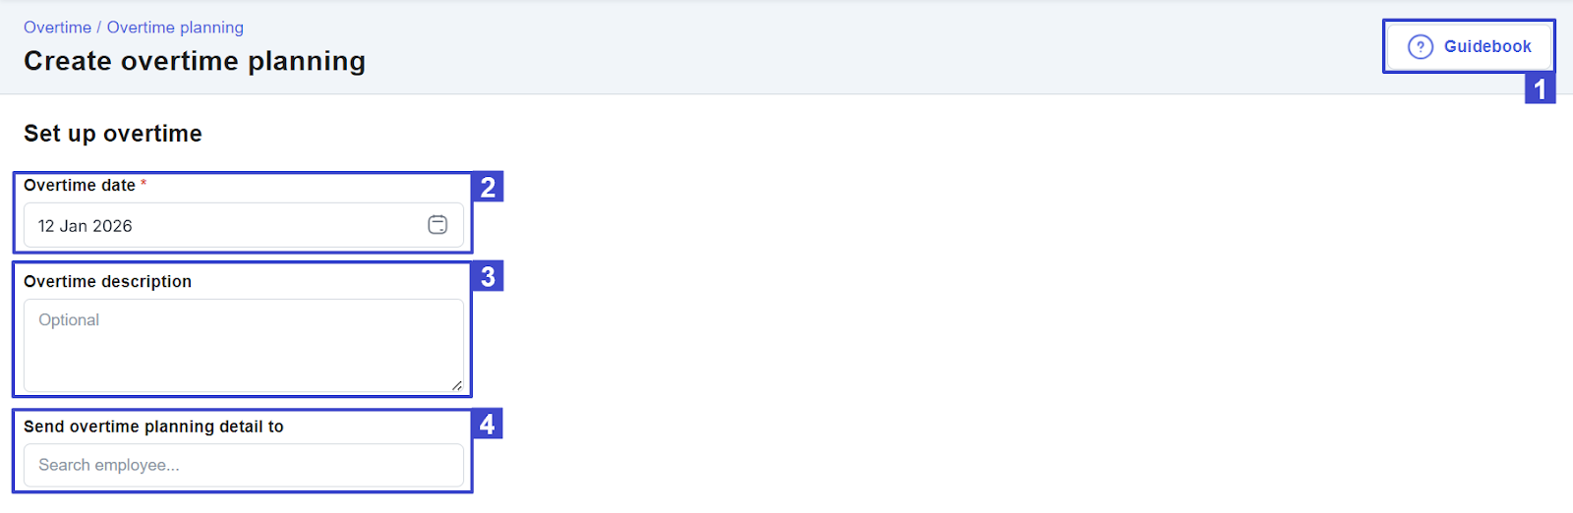Click the textarea resize handle corner
The image size is (1573, 513).
457,386
